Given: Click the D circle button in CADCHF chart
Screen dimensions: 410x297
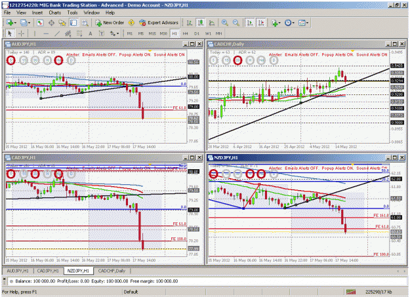Looking at the screenshot, I should click(x=274, y=60).
